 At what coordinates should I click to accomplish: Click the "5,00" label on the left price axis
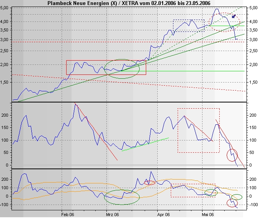5,8
